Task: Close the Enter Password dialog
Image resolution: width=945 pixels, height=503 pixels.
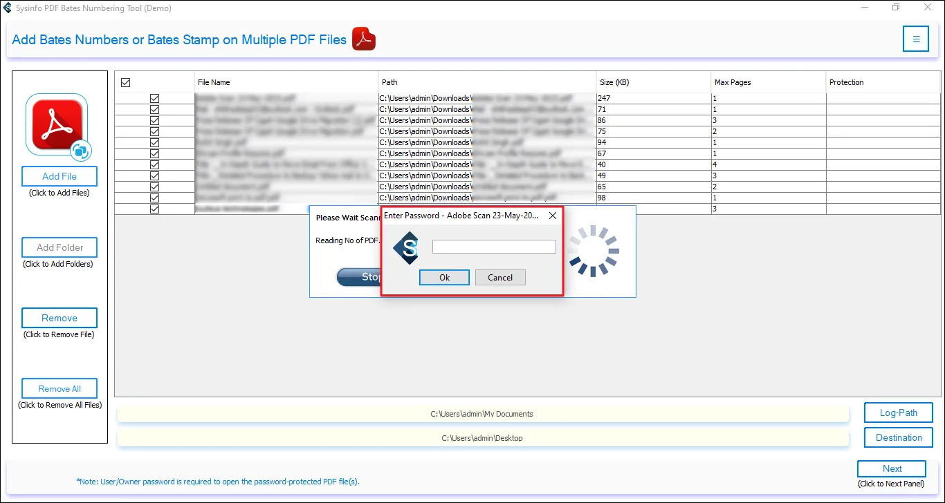Action: point(553,216)
